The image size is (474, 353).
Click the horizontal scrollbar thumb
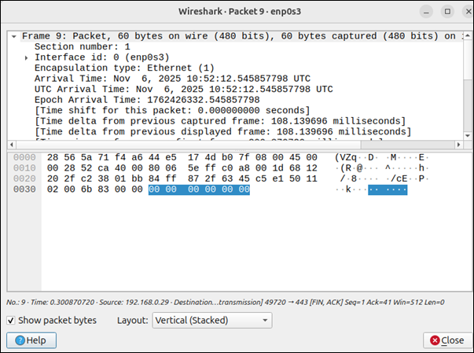coord(189,145)
